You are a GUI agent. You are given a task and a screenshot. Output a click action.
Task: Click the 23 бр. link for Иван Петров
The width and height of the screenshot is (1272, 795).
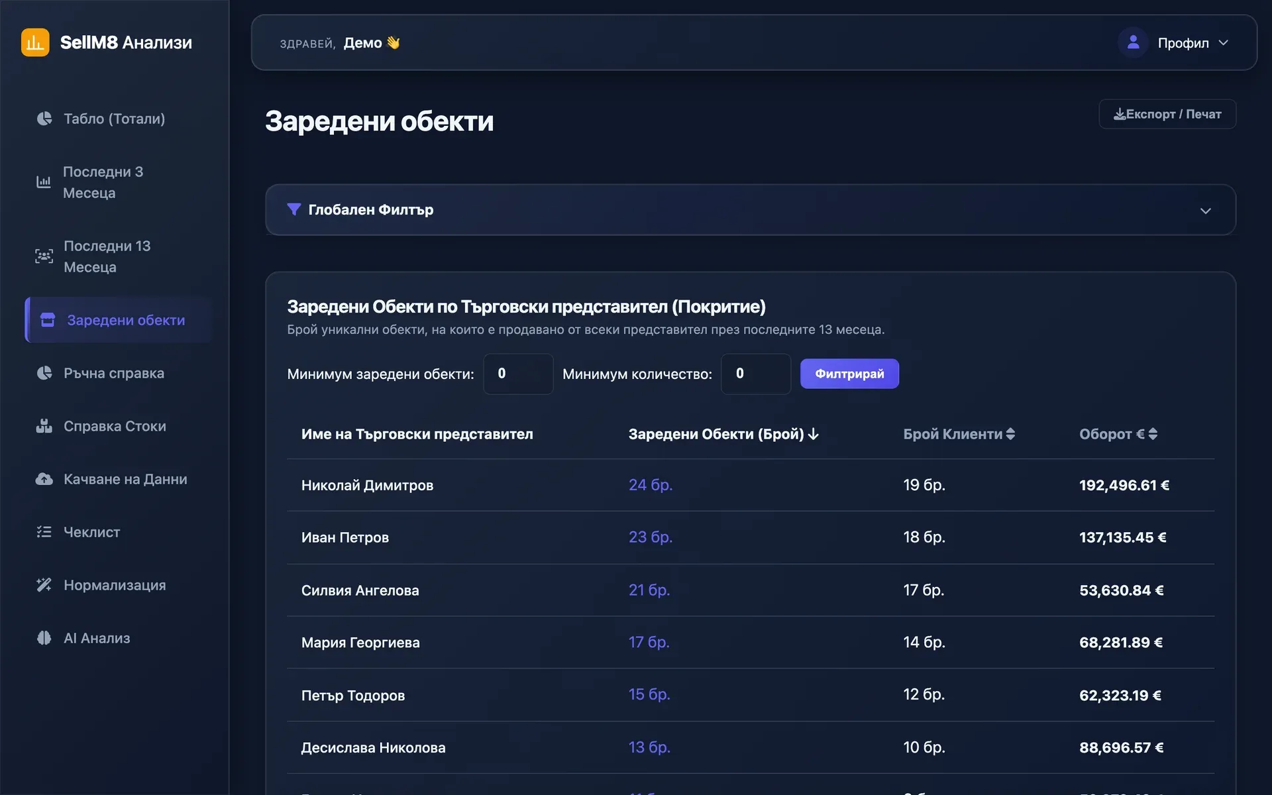coord(651,537)
